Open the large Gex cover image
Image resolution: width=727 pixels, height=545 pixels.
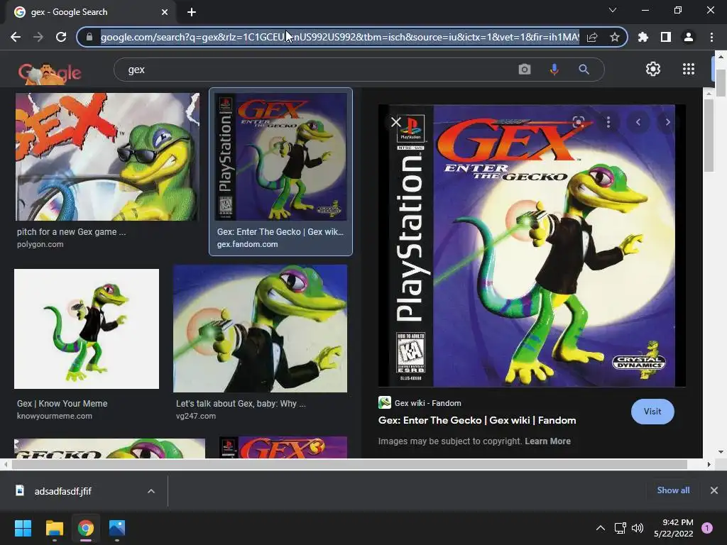click(531, 246)
